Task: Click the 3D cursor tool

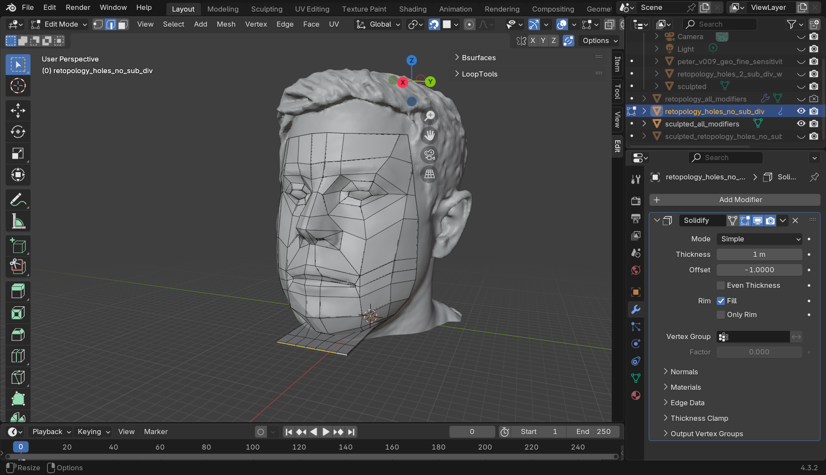Action: [18, 86]
